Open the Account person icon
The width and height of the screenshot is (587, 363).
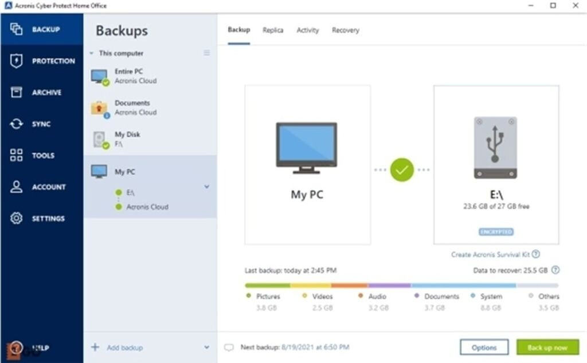17,187
